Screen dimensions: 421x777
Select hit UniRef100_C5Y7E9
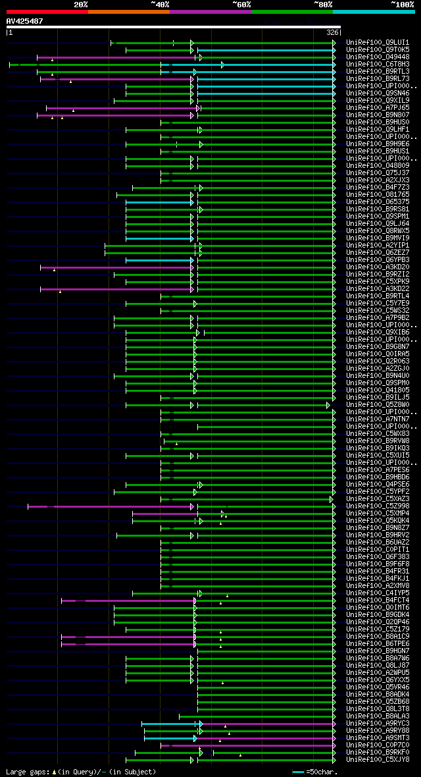tap(378, 304)
